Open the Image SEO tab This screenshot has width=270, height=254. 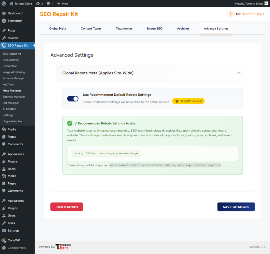pyautogui.click(x=155, y=28)
